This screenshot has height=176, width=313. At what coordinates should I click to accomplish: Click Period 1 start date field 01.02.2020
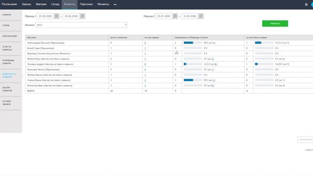[45, 16]
